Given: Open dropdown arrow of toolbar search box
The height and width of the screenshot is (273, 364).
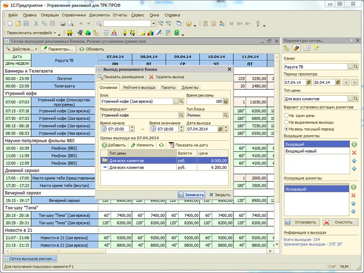Looking at the screenshot, I should coord(153,23).
